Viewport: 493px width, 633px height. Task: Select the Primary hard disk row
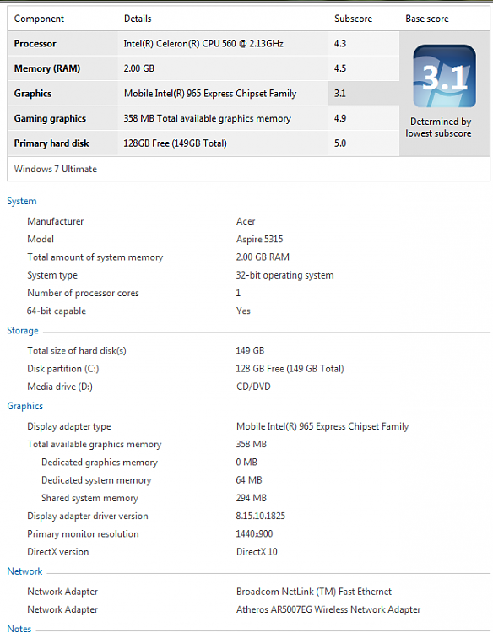click(x=203, y=143)
